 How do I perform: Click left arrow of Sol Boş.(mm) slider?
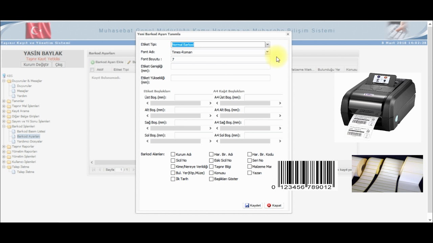coord(147,141)
